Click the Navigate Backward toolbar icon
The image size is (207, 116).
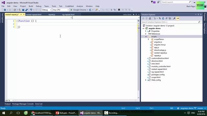point(5,10)
